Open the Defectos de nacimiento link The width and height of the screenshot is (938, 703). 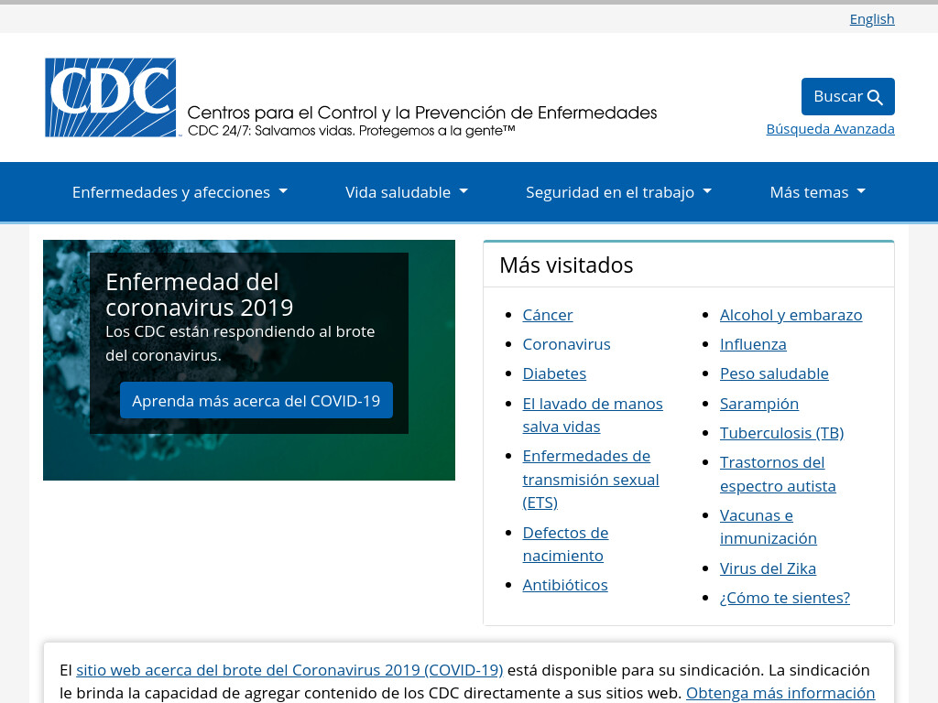(x=565, y=544)
